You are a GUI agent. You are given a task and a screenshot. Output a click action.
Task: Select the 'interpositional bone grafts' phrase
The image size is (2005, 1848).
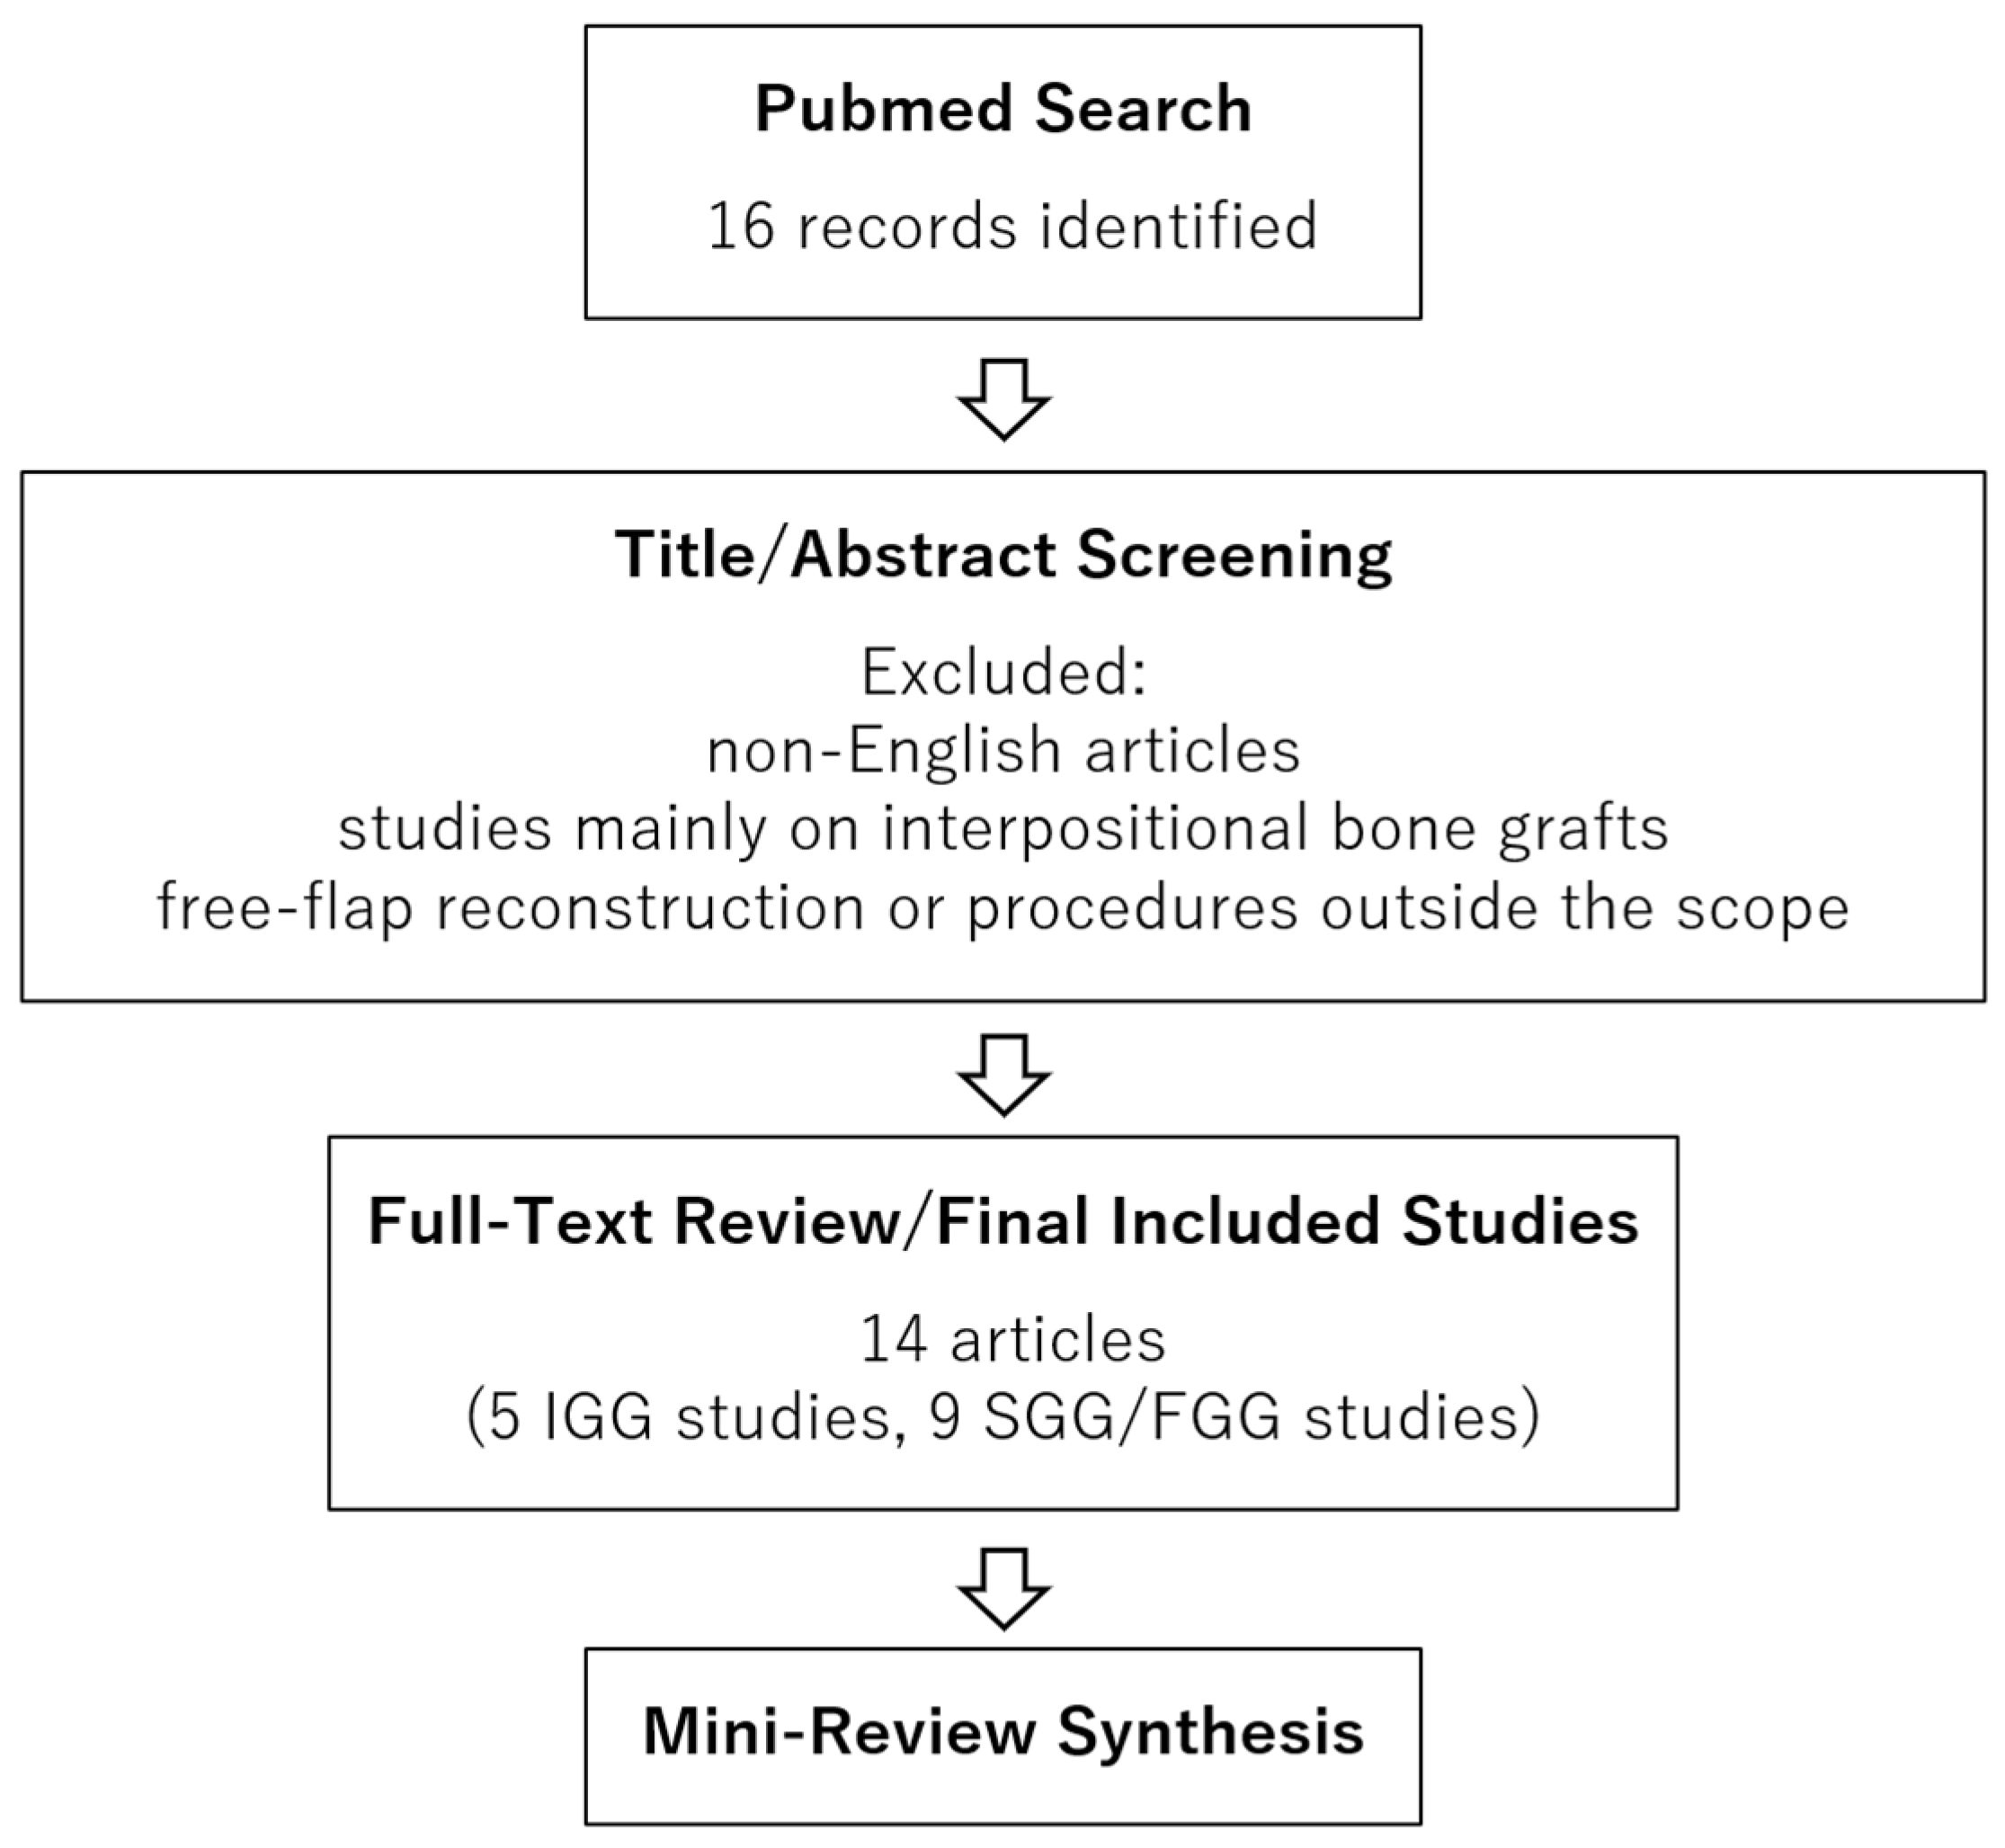point(1274,829)
